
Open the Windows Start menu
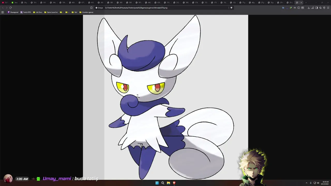157,183
